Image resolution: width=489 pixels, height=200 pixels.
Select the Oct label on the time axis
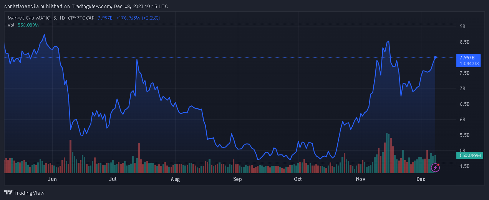point(298,179)
